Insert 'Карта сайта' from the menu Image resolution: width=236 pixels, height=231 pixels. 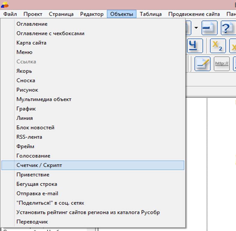31,43
